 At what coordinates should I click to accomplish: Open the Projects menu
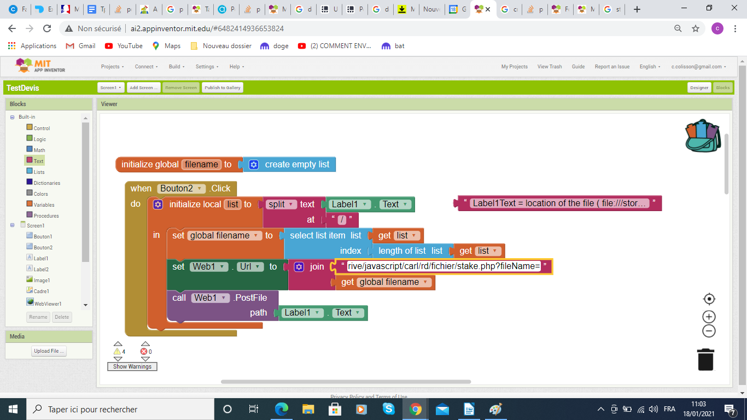(x=112, y=67)
